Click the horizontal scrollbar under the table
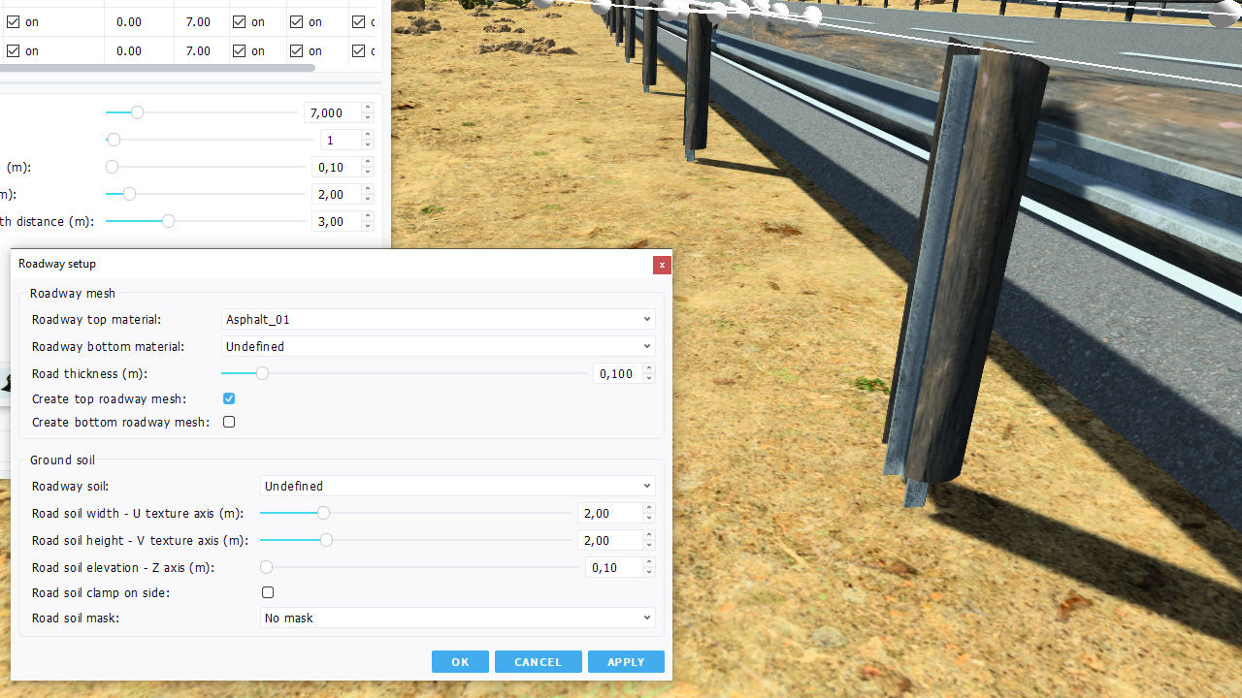This screenshot has width=1242, height=698. [x=157, y=68]
